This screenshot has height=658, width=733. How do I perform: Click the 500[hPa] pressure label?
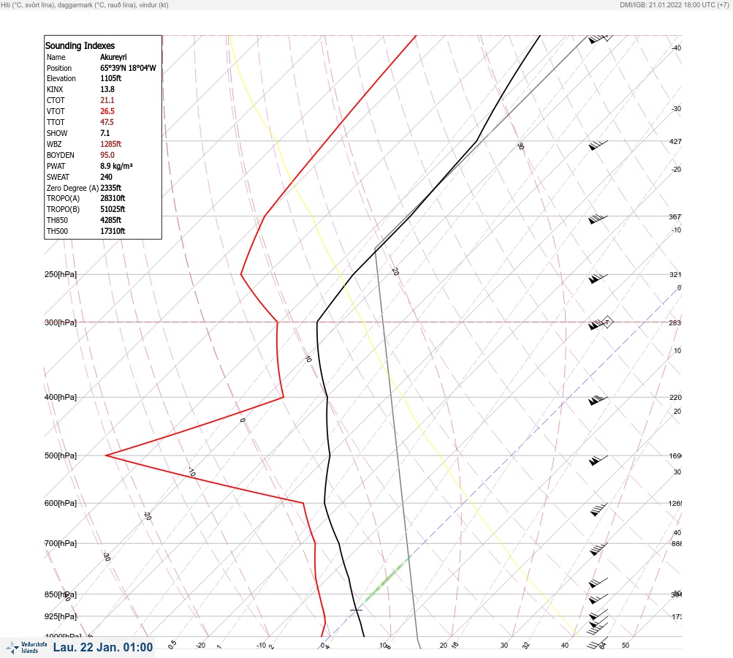[61, 455]
